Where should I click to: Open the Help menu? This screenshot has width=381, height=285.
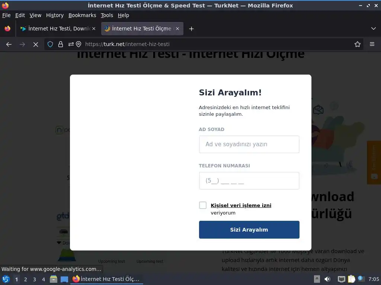tap(124, 15)
